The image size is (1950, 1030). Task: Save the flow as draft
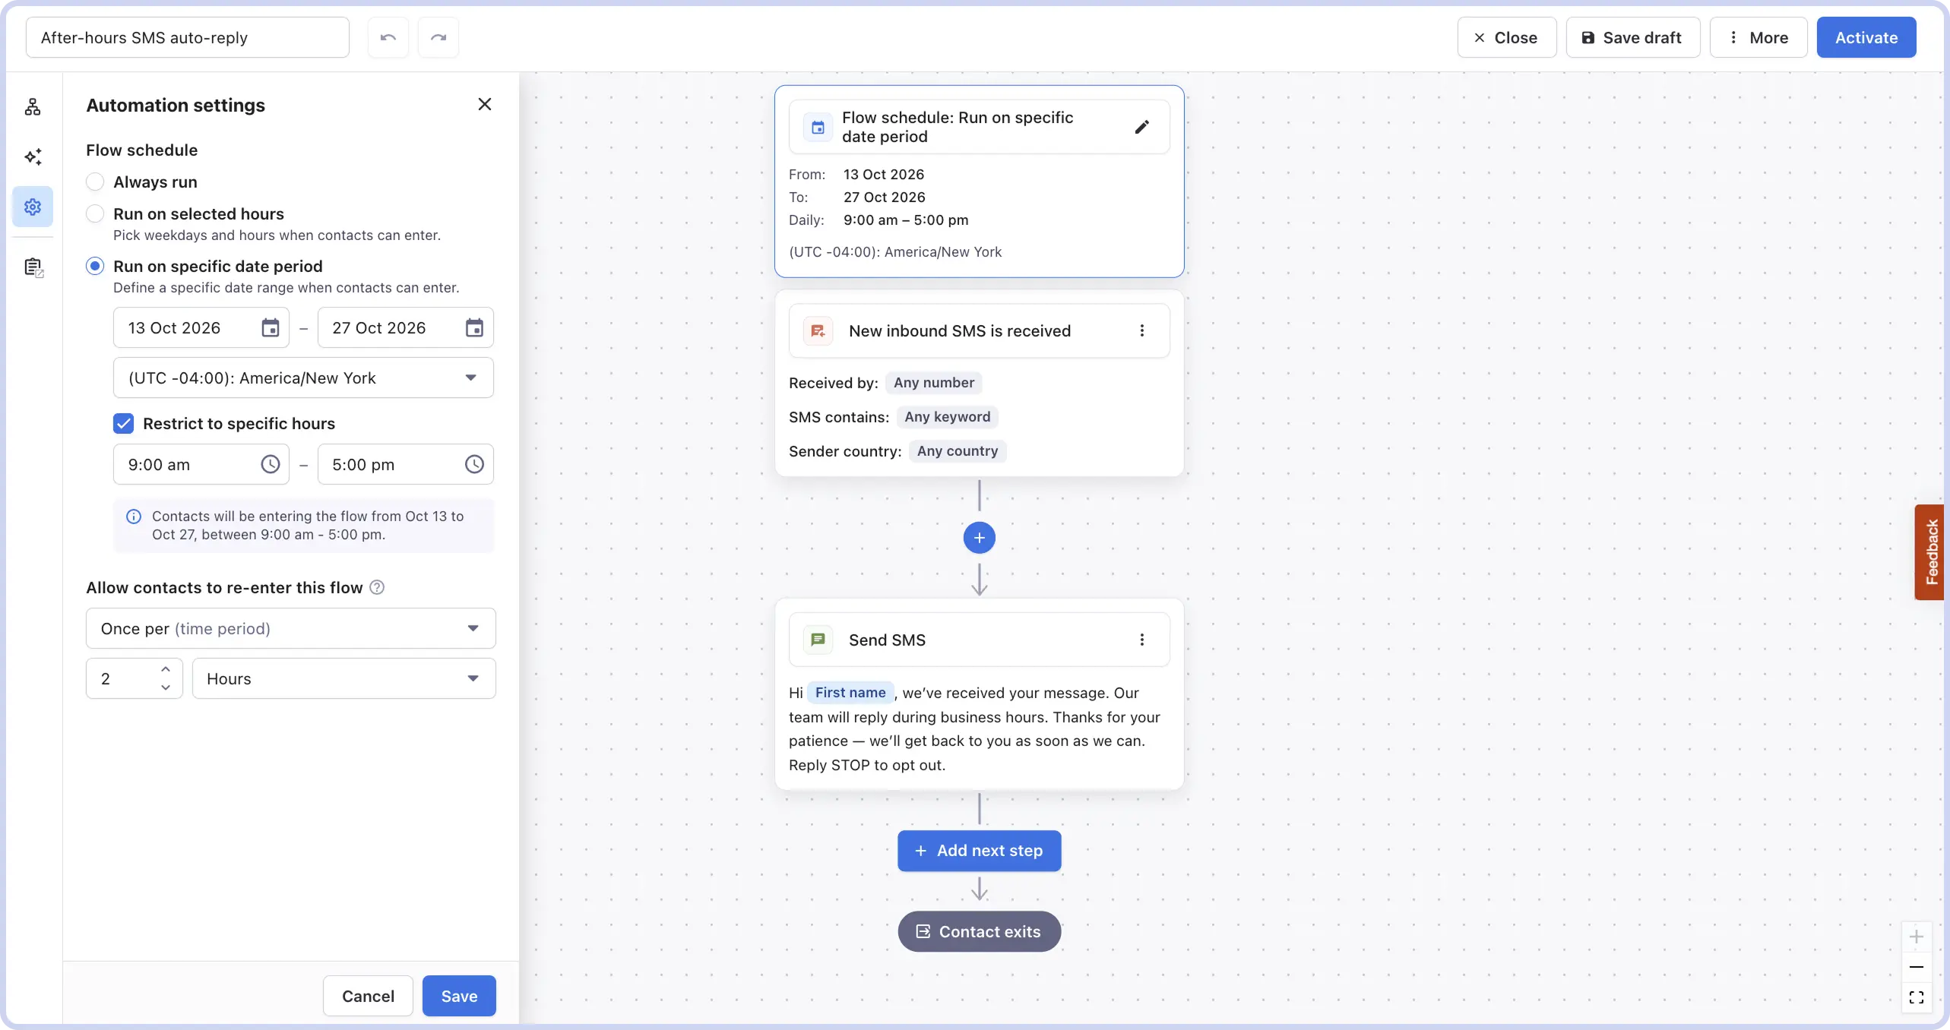tap(1632, 37)
